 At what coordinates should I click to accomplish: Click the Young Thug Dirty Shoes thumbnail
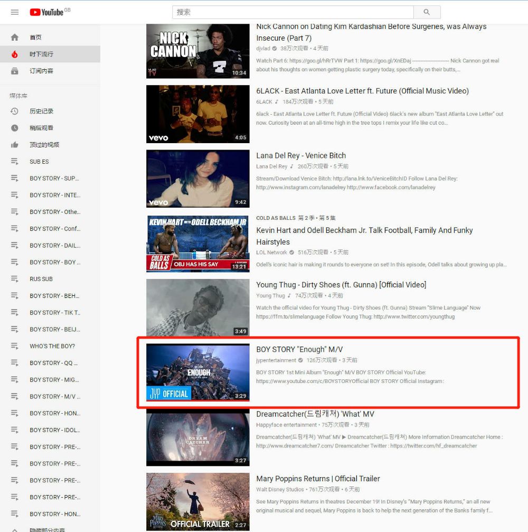[198, 307]
